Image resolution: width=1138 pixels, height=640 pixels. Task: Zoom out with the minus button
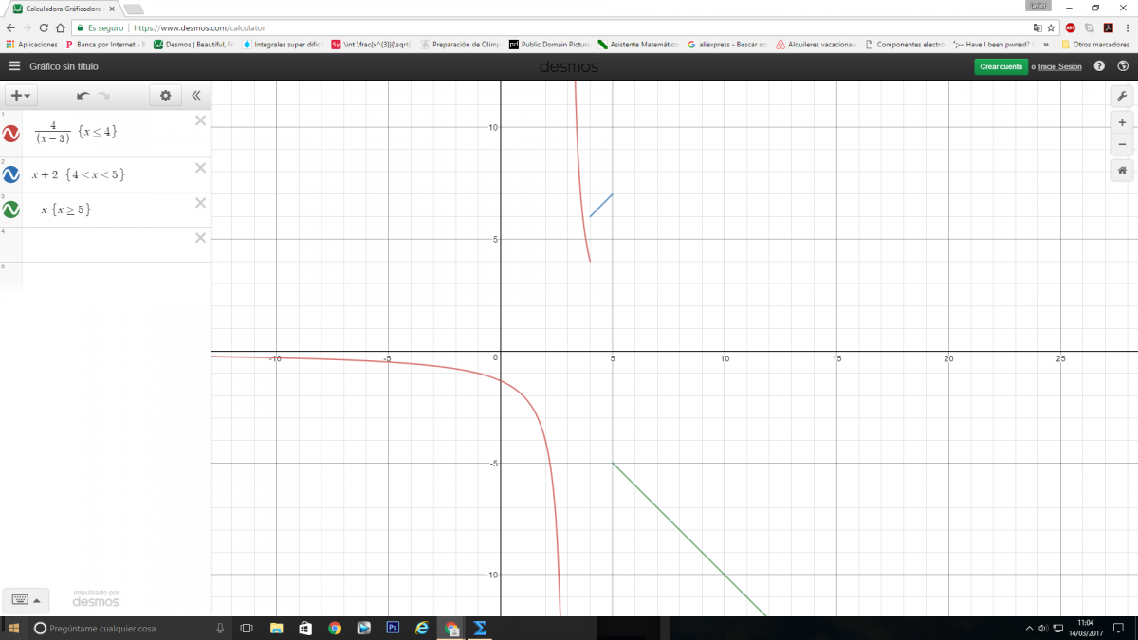click(1122, 144)
